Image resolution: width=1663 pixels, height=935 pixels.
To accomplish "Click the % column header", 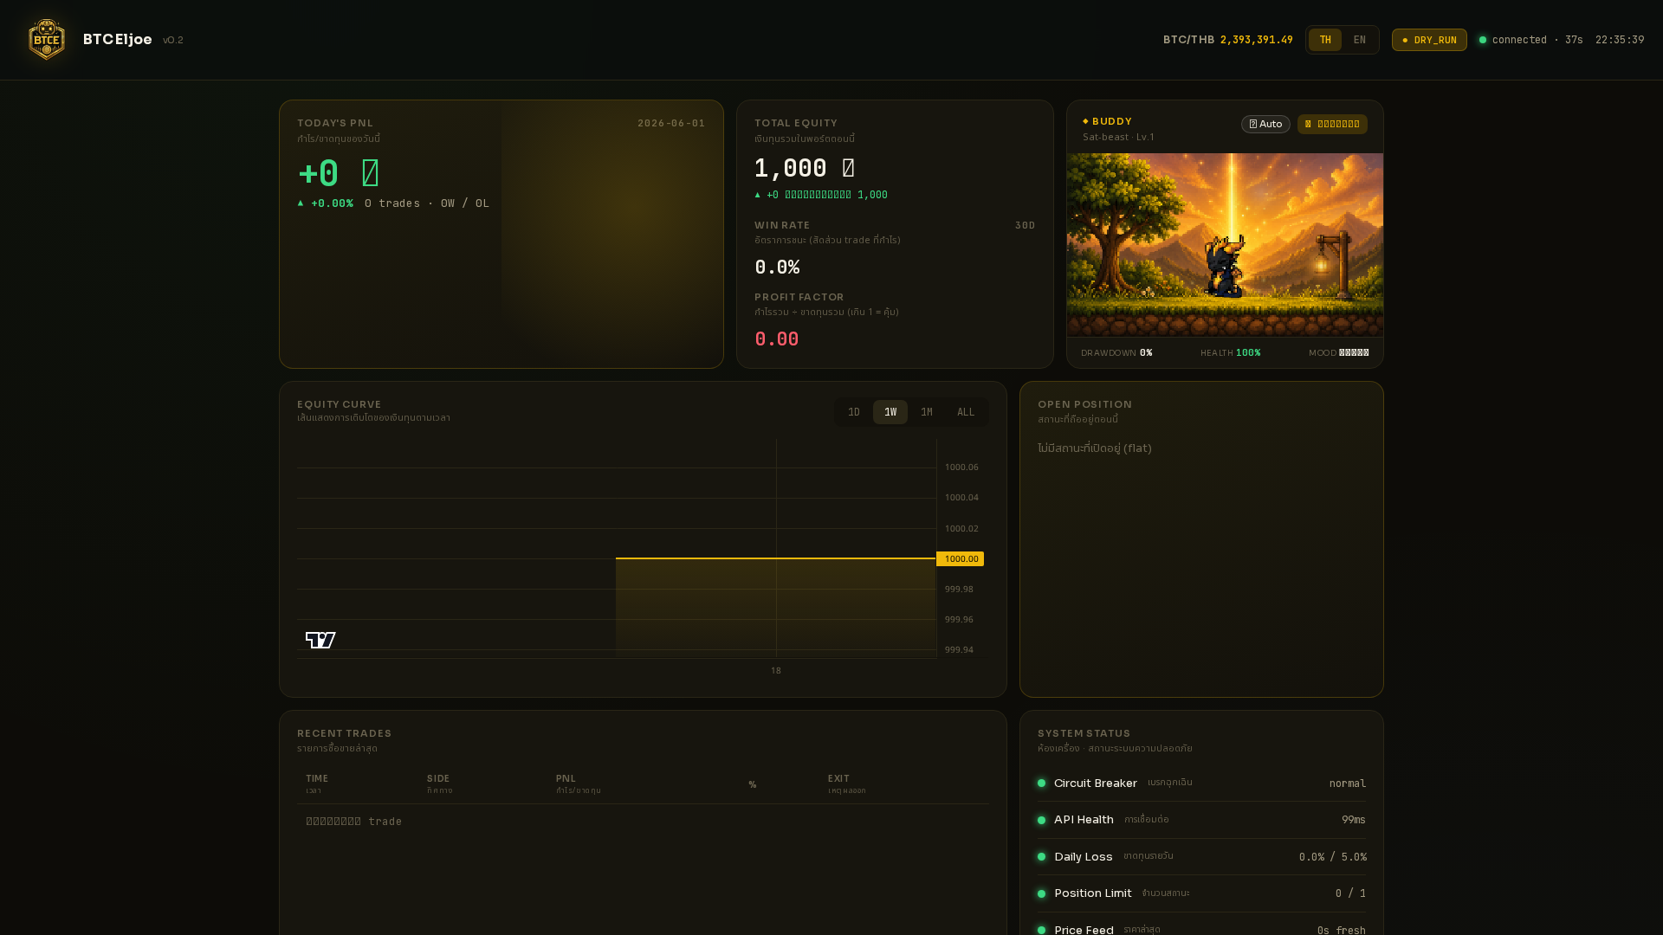I will (753, 784).
